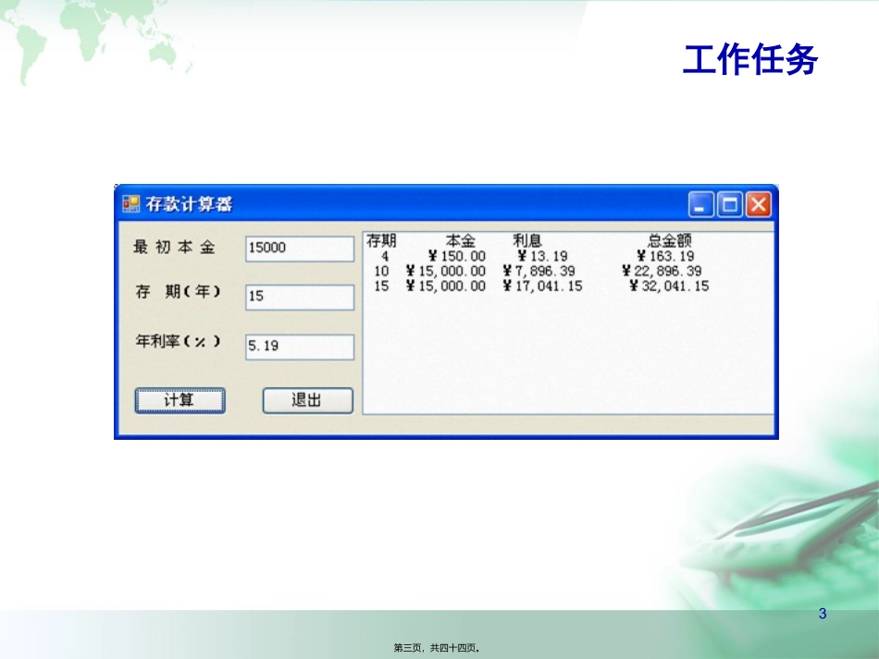Close the 存款计算器 window
Screen dimensions: 879x659
(x=759, y=204)
